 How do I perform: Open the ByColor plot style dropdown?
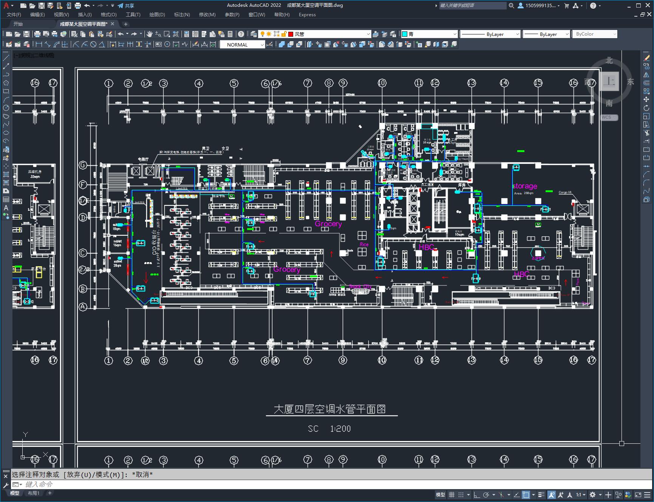coord(595,34)
